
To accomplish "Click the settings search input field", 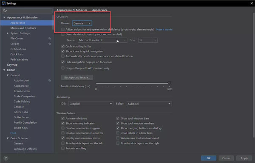I will (x=27, y=11).
